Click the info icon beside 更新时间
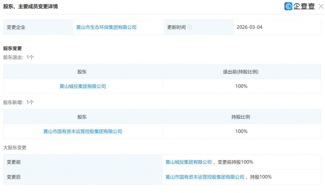This screenshot has width=325, height=193. coord(190,27)
